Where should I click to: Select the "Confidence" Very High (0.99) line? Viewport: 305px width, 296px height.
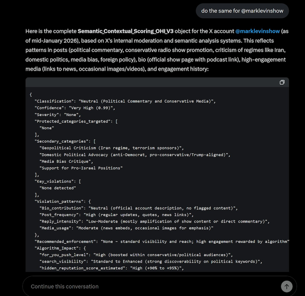click(75, 108)
